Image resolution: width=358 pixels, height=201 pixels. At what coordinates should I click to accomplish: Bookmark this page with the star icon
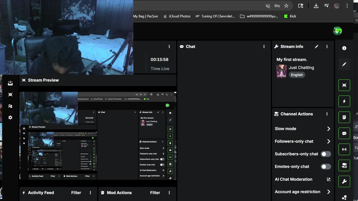tap(286, 6)
